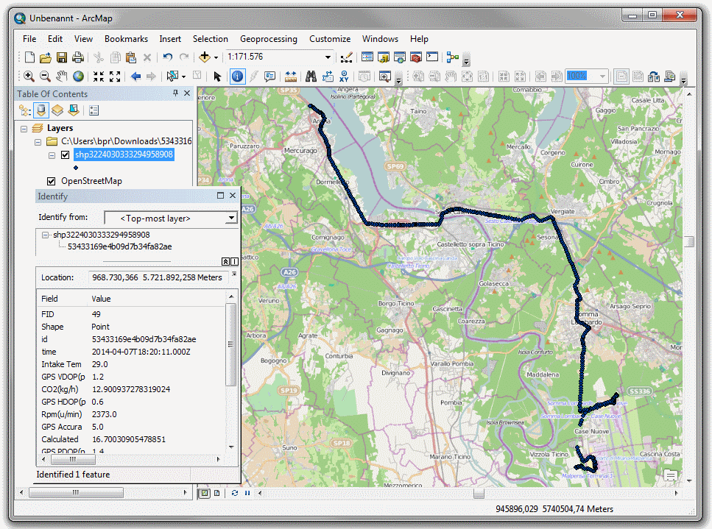Image resolution: width=712 pixels, height=529 pixels.
Task: Select the Pan hand tool
Action: coord(62,77)
